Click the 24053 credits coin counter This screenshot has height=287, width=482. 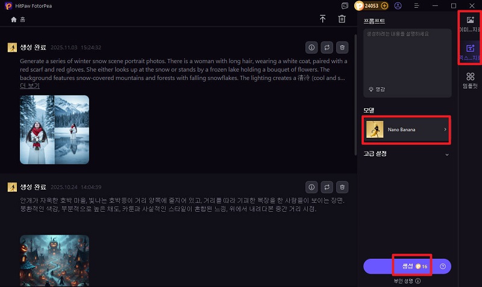[x=371, y=6]
